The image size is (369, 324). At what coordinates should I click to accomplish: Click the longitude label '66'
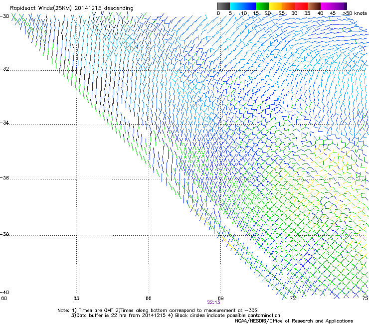[148, 299]
